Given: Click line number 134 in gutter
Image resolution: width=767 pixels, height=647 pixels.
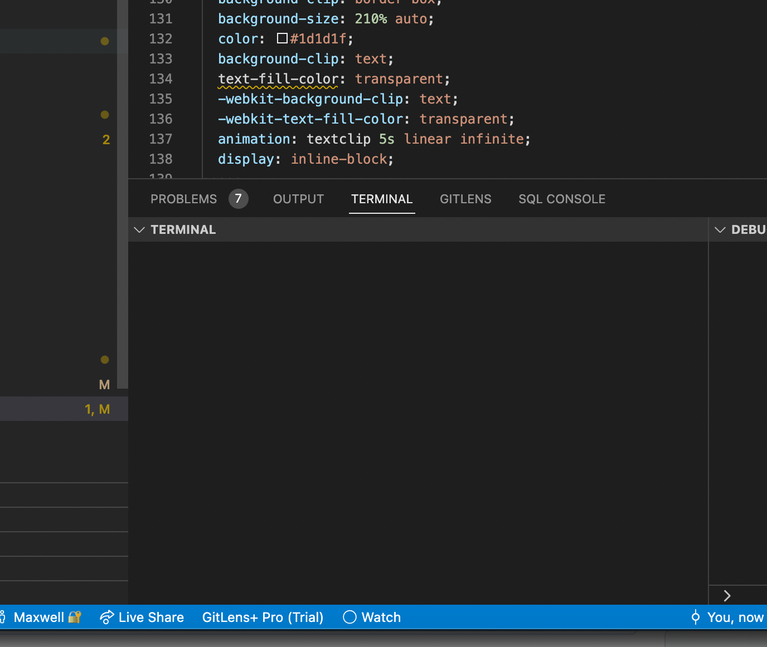Looking at the screenshot, I should [161, 79].
